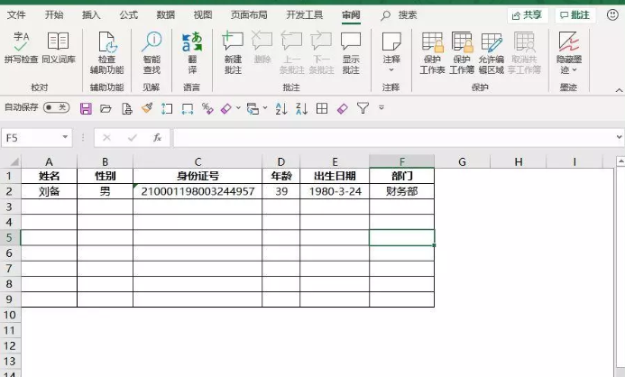The image size is (625, 377).
Task: Select column C header
Action: 198,161
